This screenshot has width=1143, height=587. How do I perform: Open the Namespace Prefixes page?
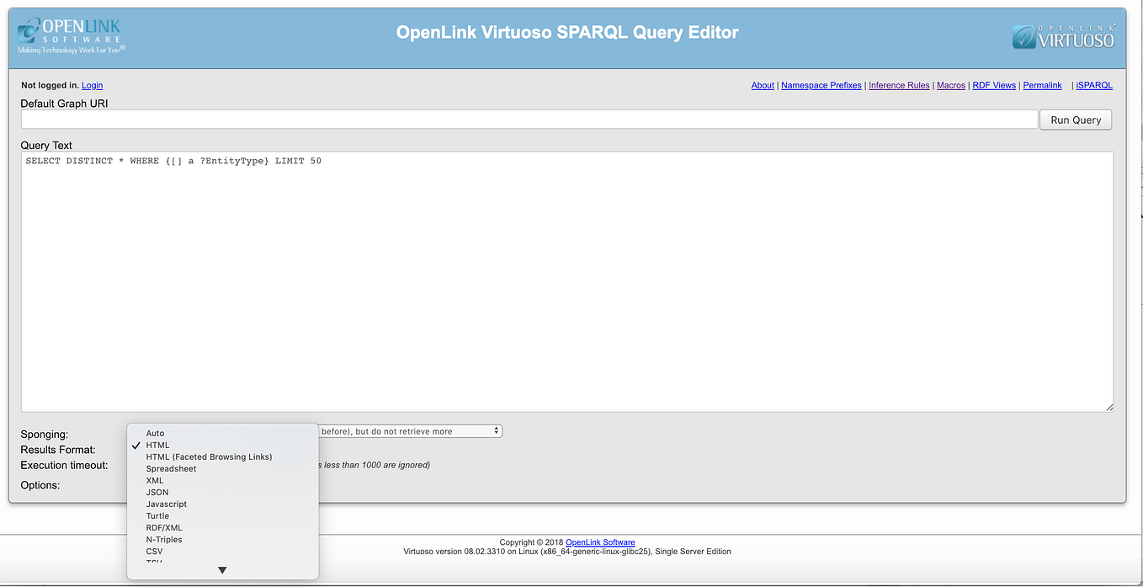(821, 85)
